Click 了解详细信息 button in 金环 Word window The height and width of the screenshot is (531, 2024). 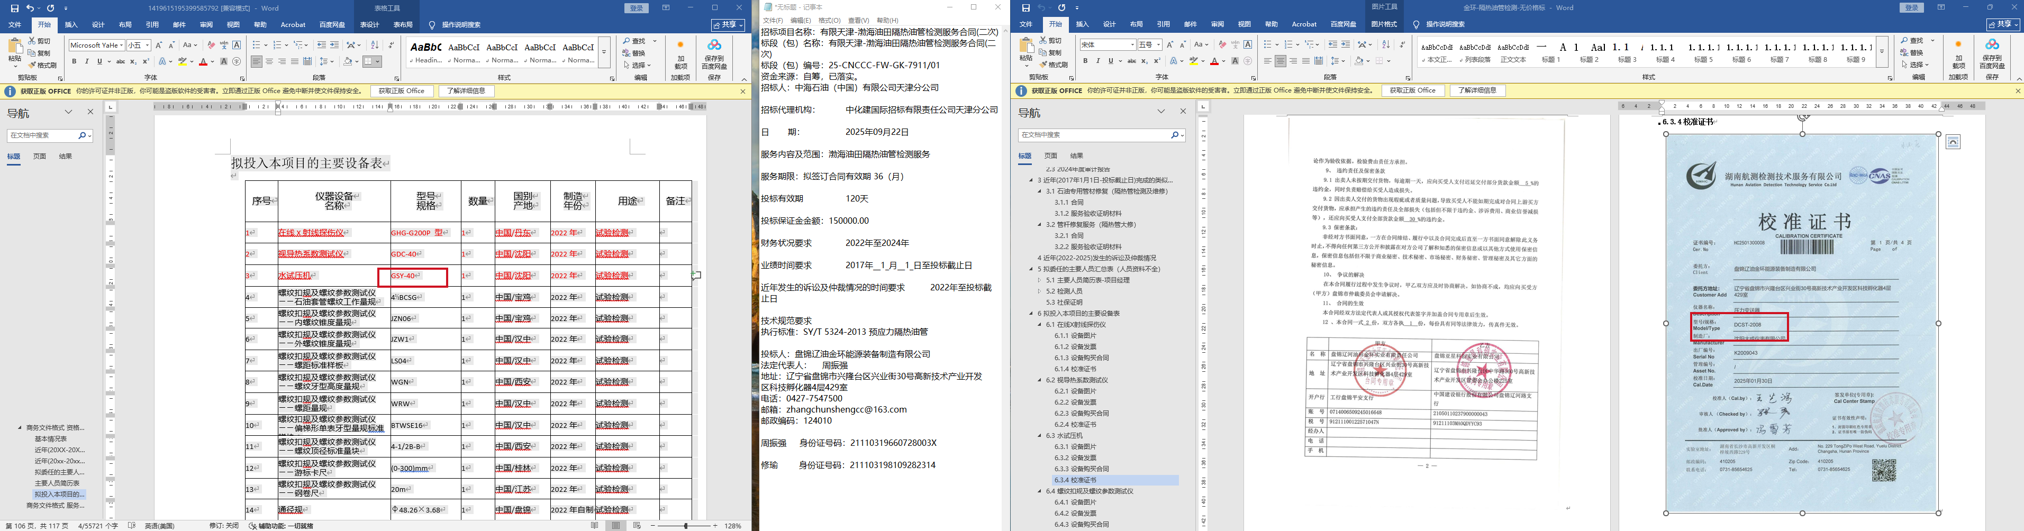tap(1478, 90)
